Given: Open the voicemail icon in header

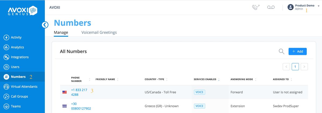Looking at the screenshot, I should (271, 7).
